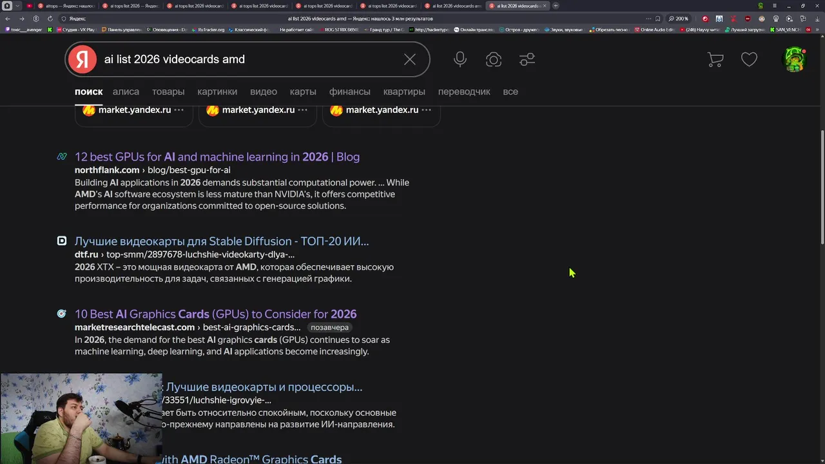The image size is (825, 464).
Task: Click the page vertical scrollbar thumb
Action: click(x=822, y=187)
